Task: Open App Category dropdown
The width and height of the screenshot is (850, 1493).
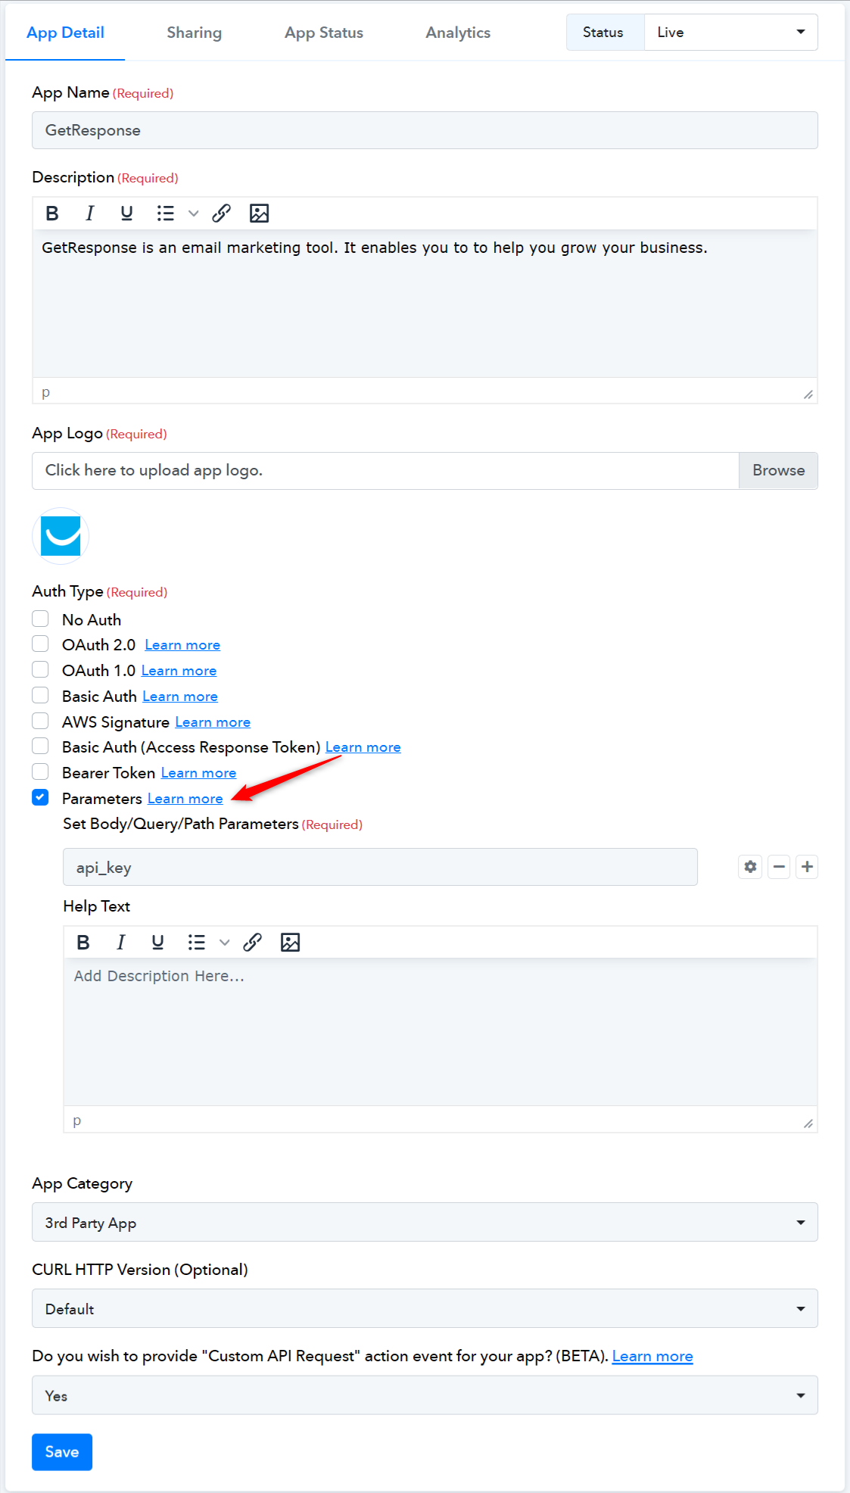Action: coord(425,1222)
